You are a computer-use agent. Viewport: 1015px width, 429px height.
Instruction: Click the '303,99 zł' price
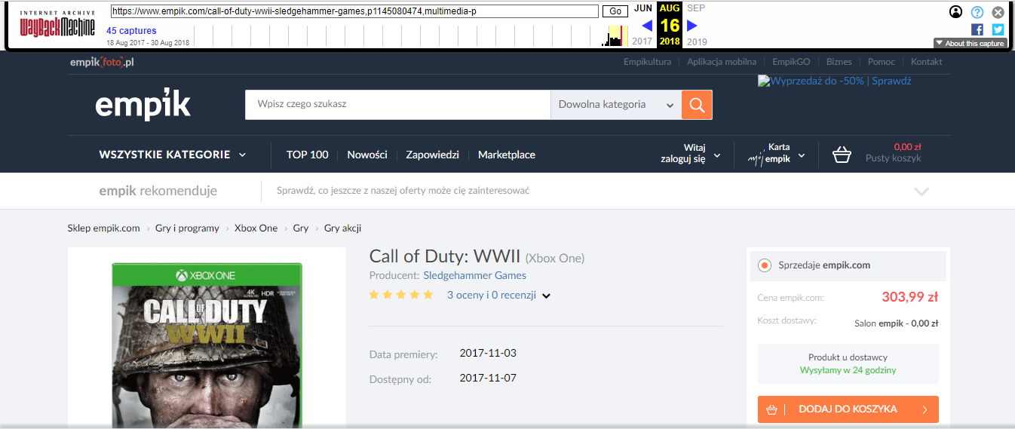coord(910,297)
